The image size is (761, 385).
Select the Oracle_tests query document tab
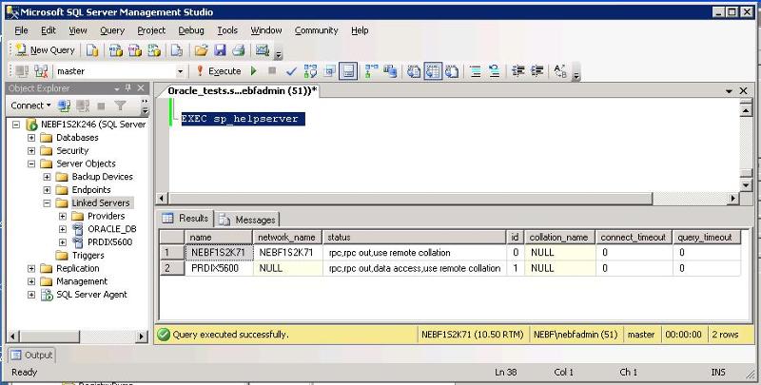pyautogui.click(x=242, y=90)
